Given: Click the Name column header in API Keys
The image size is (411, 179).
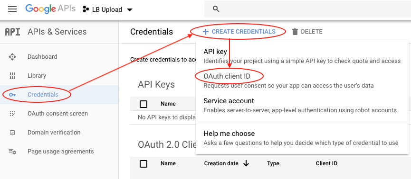Looking at the screenshot, I should (168, 104).
